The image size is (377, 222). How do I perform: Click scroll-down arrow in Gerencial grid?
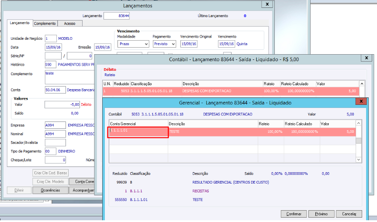358,160
